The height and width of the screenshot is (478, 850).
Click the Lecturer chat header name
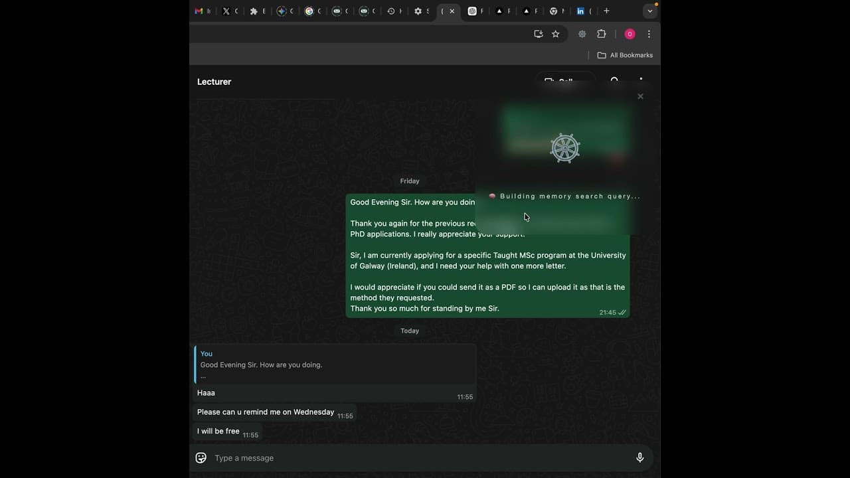[x=214, y=82]
